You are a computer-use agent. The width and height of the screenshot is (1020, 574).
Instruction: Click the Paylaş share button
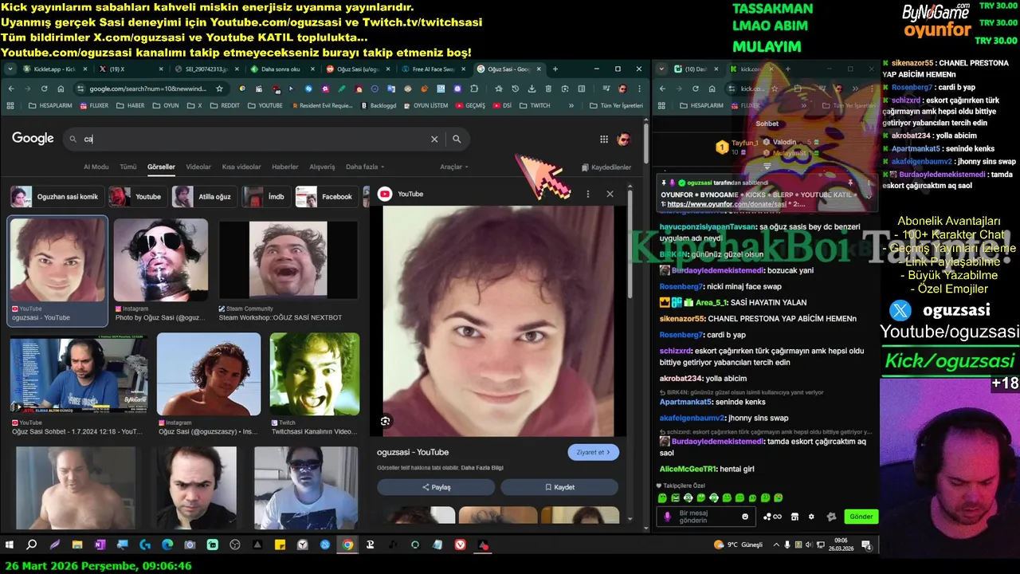point(436,487)
